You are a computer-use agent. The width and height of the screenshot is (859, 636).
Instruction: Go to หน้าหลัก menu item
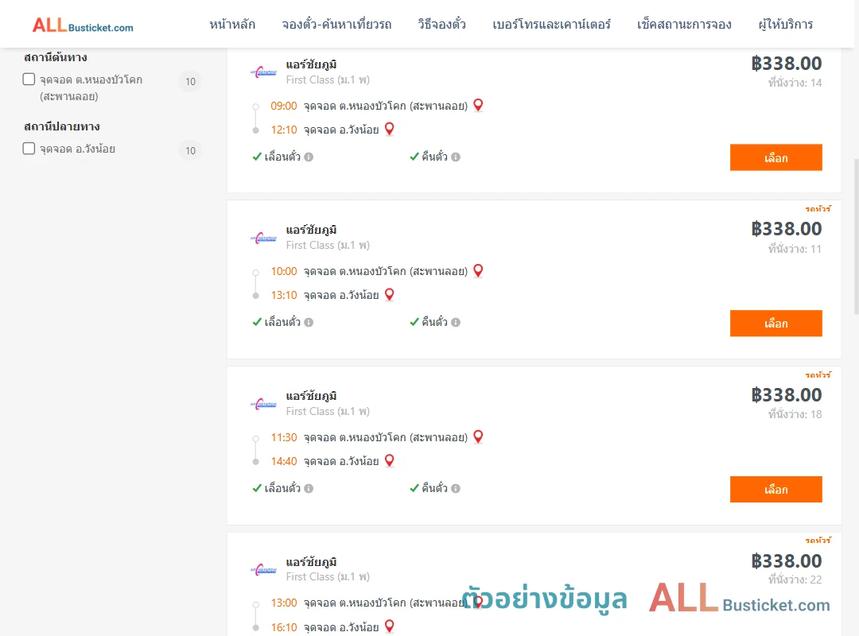[x=232, y=25]
